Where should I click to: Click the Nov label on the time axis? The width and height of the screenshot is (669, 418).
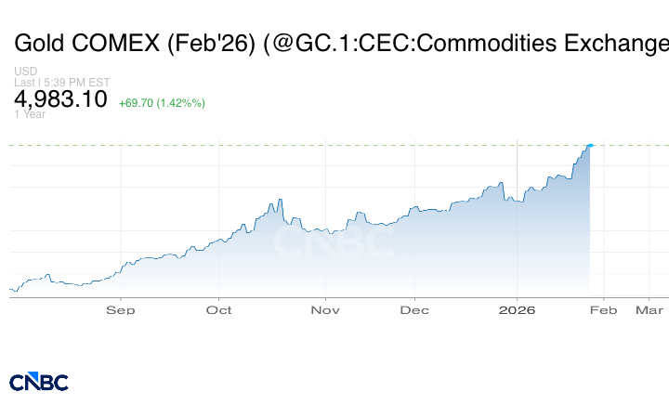(x=325, y=310)
